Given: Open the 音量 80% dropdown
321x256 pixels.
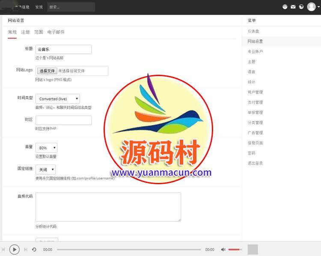Looking at the screenshot, I should [47, 147].
